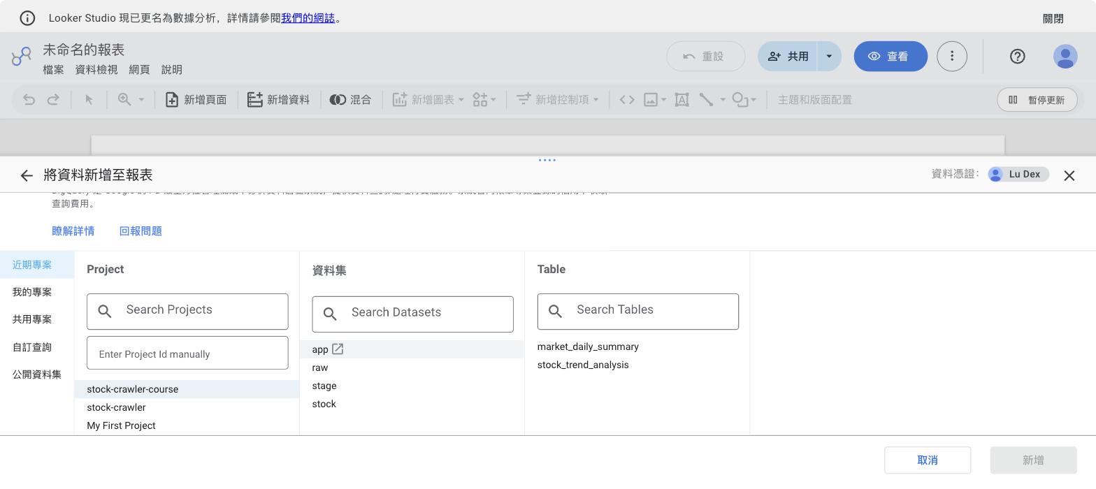Close the add data panel
1096x489 pixels.
point(1069,175)
